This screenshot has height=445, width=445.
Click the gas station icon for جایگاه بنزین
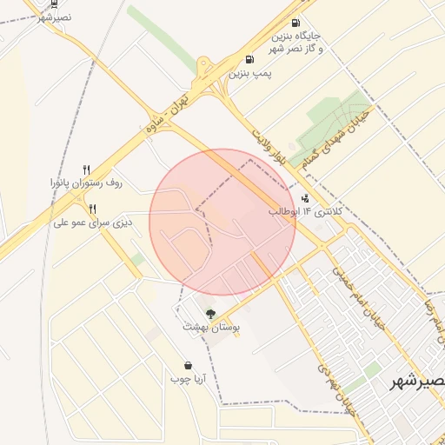pos(296,23)
